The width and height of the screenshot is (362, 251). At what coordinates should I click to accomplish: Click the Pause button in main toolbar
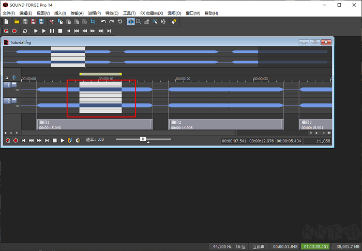tap(52, 31)
